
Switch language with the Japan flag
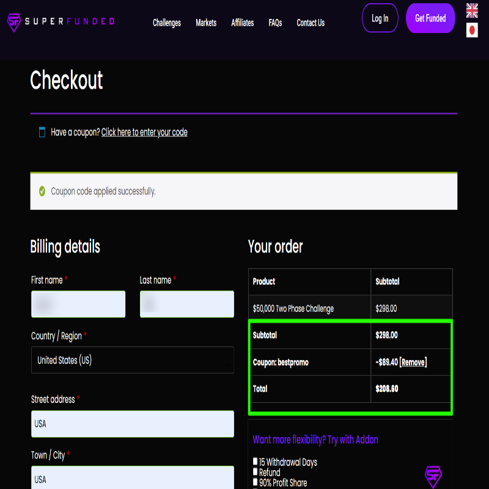click(x=472, y=30)
